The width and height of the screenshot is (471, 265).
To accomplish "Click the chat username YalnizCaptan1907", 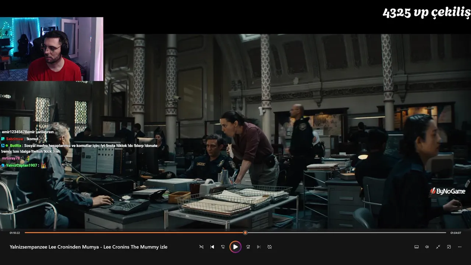I will (x=22, y=166).
